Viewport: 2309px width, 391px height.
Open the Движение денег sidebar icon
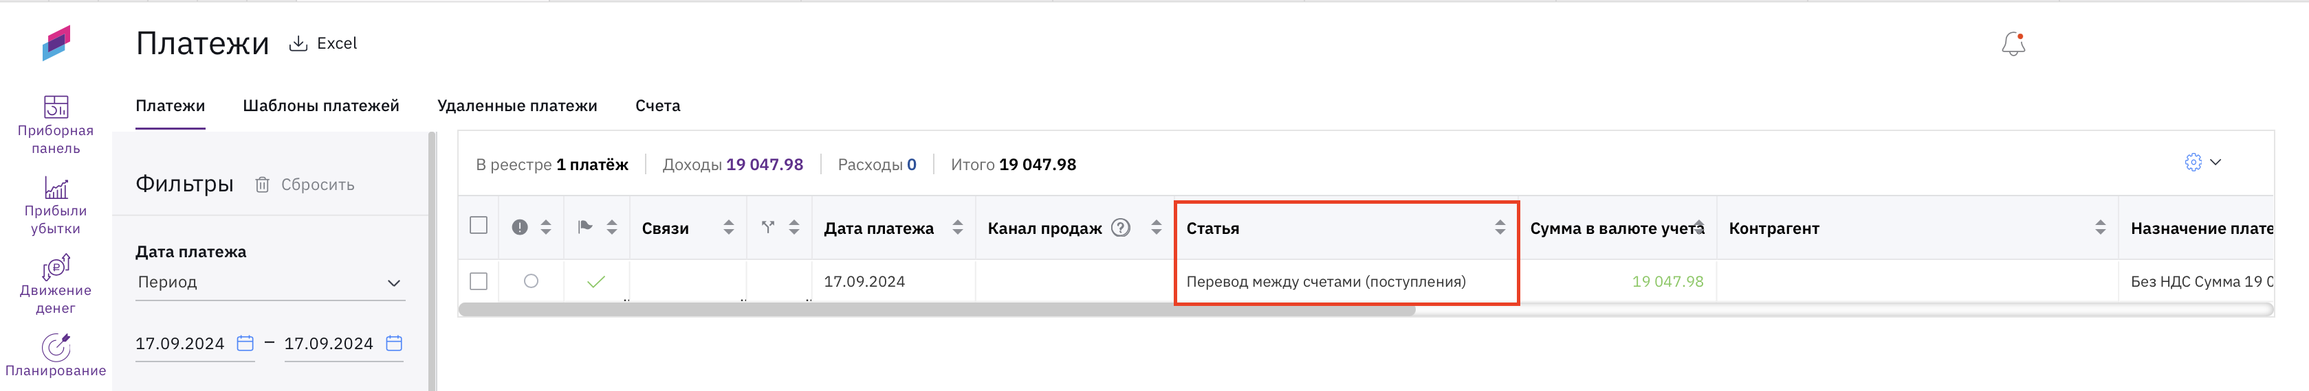56,267
